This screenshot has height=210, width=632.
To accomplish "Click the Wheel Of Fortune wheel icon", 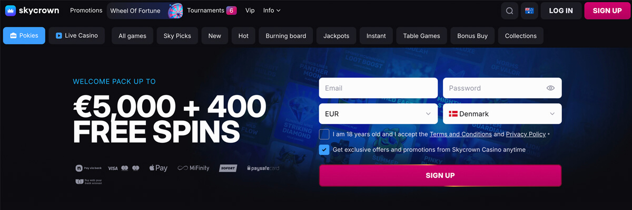I will [175, 10].
